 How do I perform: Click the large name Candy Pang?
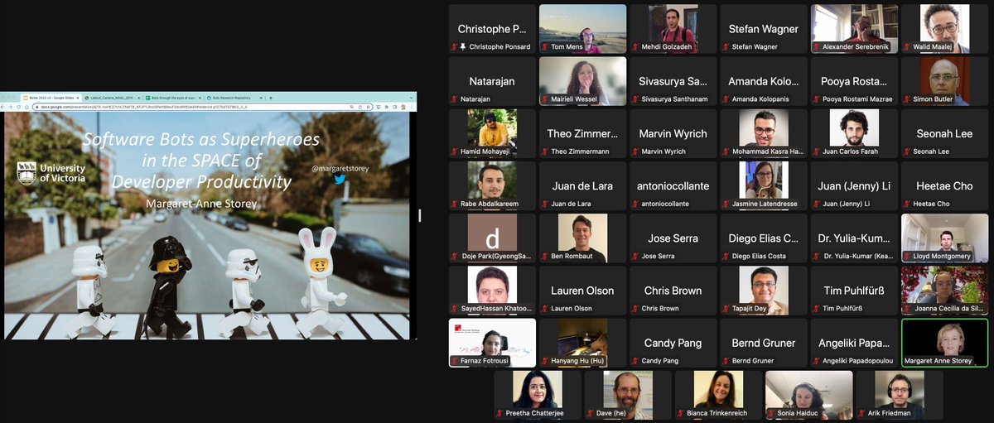[673, 343]
